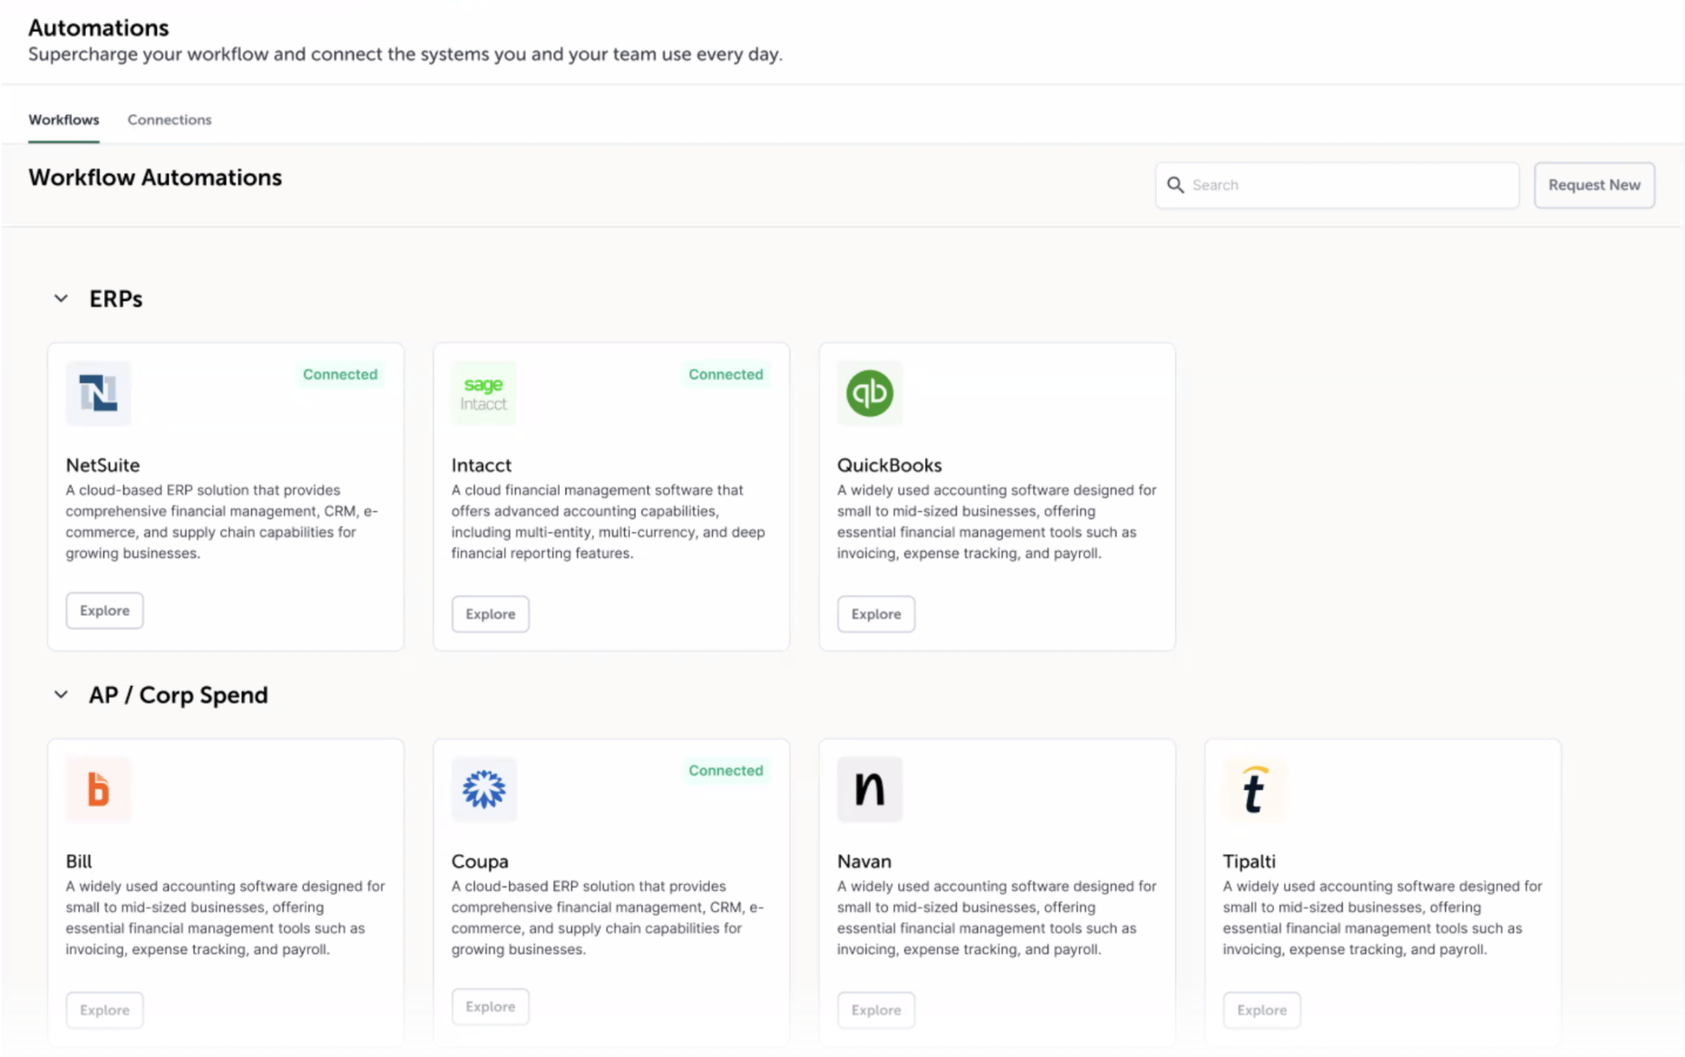Viewport: 1685px width, 1057px height.
Task: Click the NetSuite card description text
Action: pyautogui.click(x=222, y=521)
